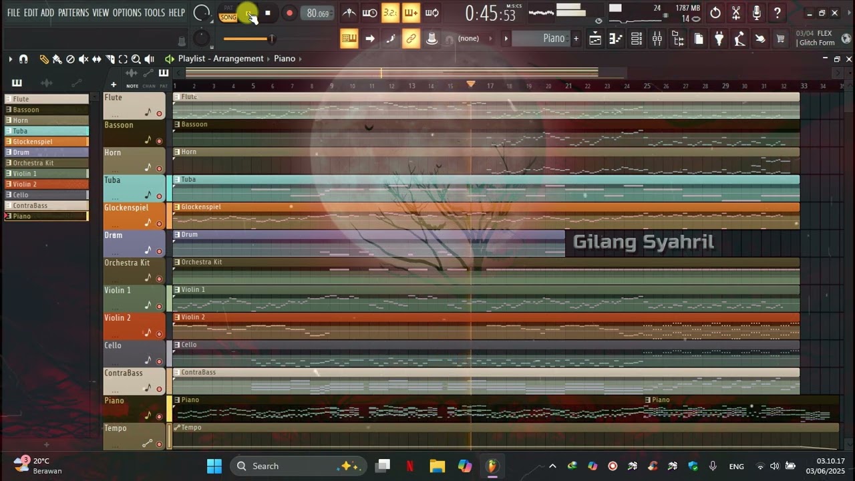Open the Browser view icon

tap(678, 39)
